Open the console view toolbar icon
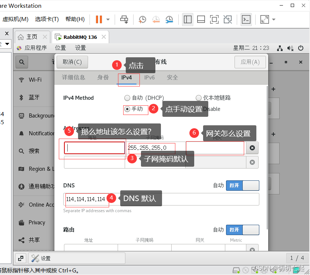 click(246, 19)
